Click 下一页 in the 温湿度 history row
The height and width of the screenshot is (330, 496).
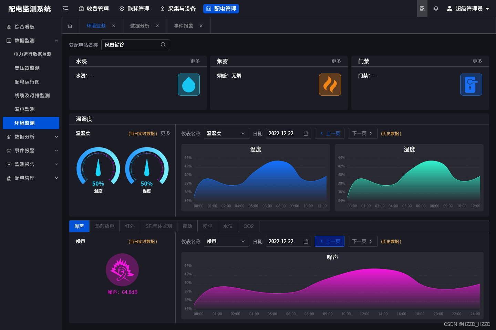point(362,133)
